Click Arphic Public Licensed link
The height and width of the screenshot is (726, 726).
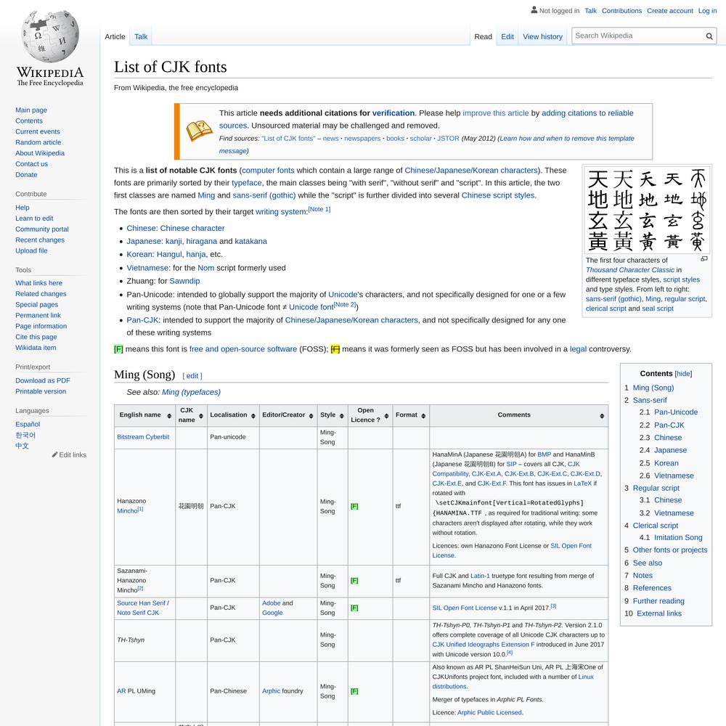(x=490, y=713)
